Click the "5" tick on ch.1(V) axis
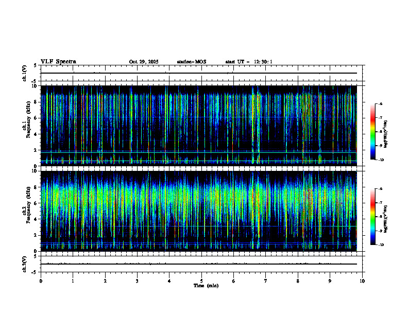The width and height of the screenshot is (408, 315). pyautogui.click(x=35, y=65)
